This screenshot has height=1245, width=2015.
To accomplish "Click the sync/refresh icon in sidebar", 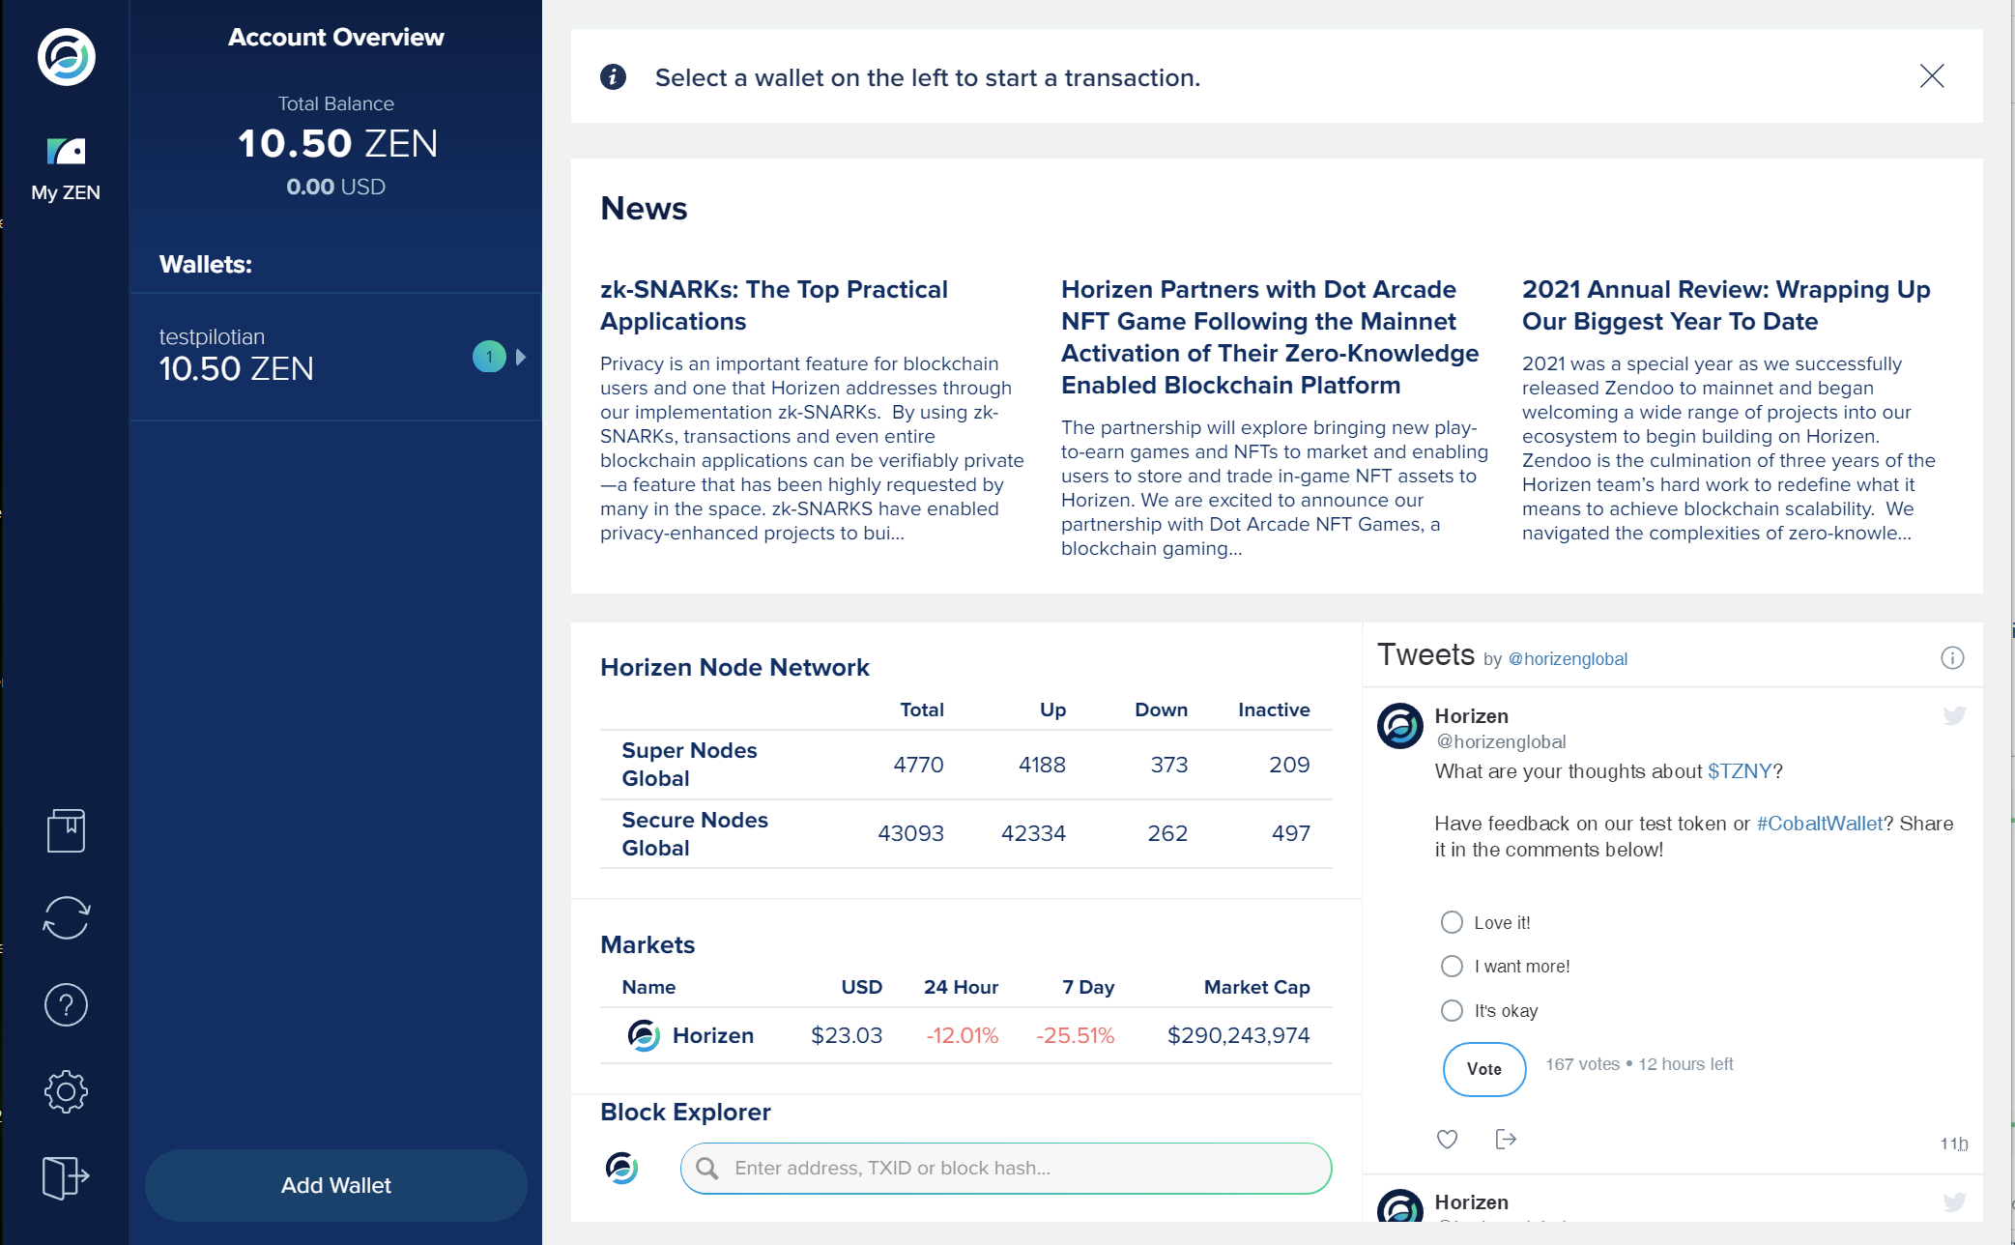I will pos(65,917).
